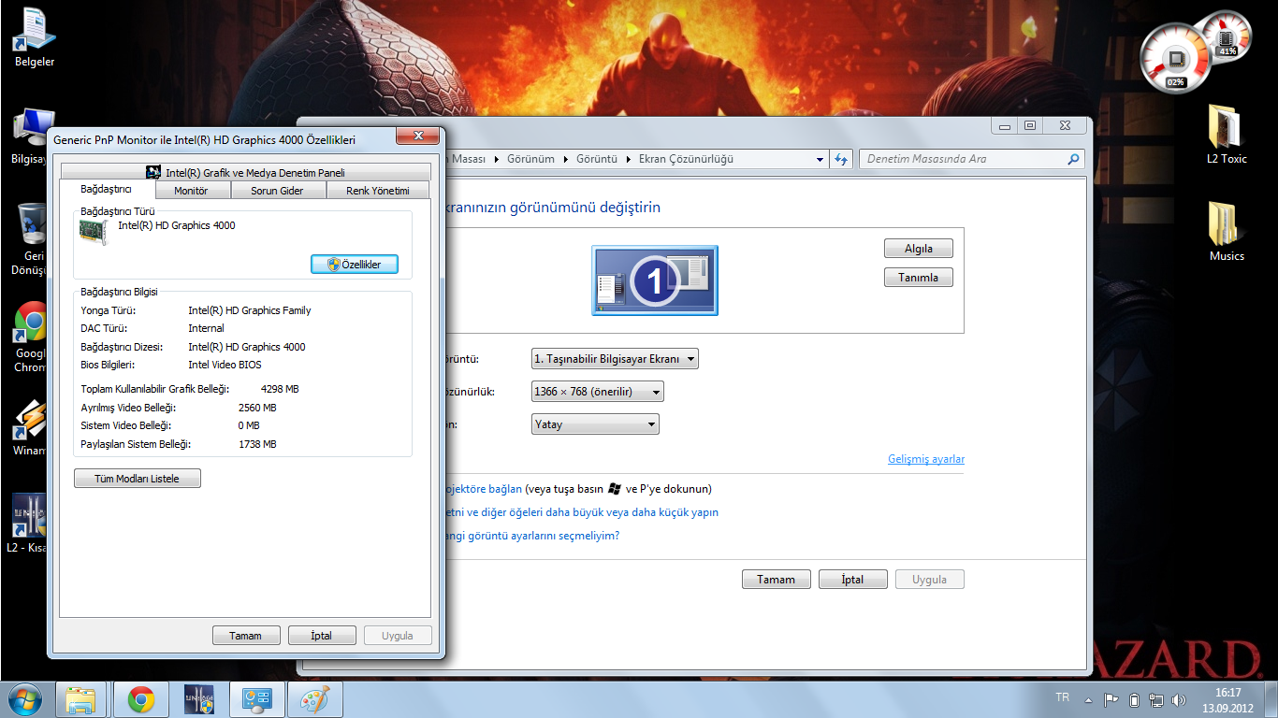Click the memory usage gadget dial
1278x718 pixels.
point(1227,36)
